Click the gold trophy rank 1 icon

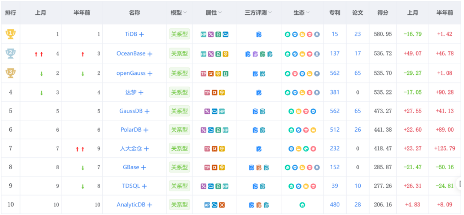10,34
